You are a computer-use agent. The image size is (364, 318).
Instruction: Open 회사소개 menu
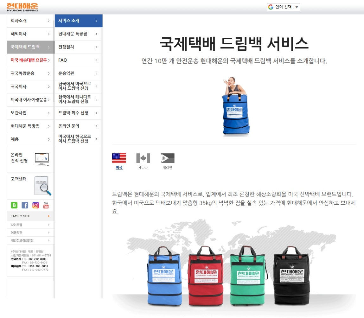point(30,21)
